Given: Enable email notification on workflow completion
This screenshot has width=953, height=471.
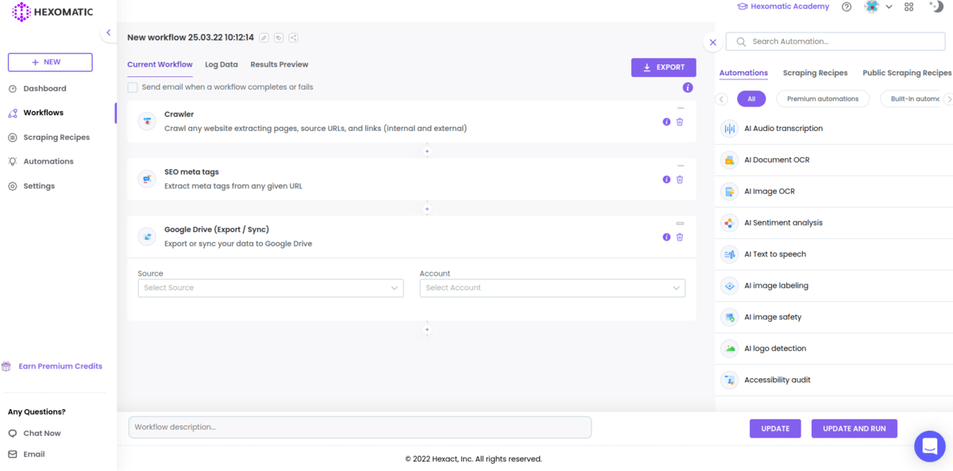Looking at the screenshot, I should pos(132,87).
